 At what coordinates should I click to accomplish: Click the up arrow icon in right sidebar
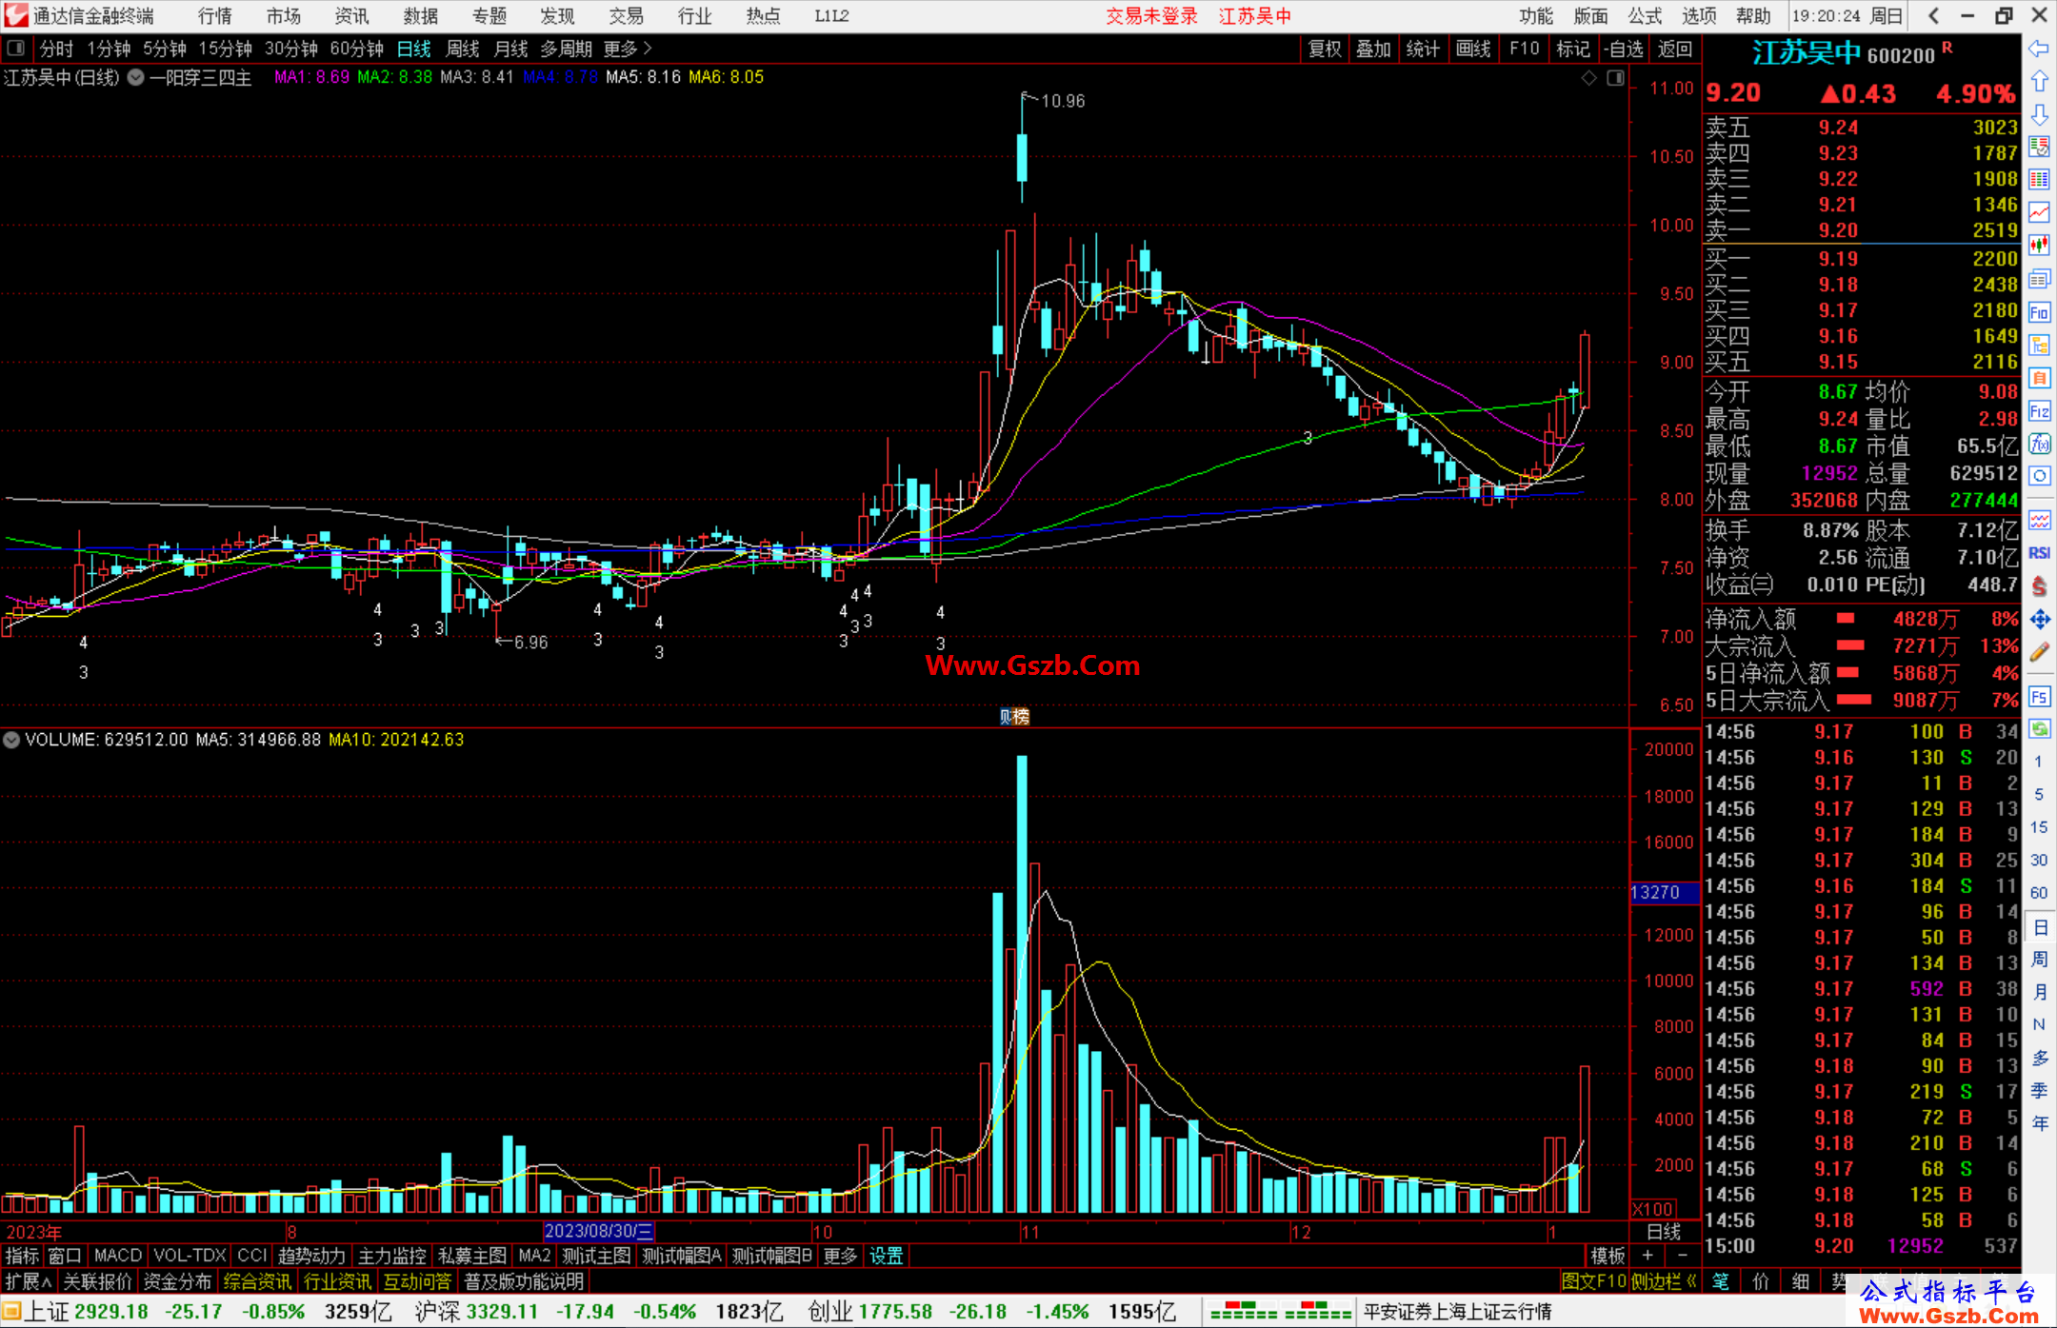coord(2039,82)
